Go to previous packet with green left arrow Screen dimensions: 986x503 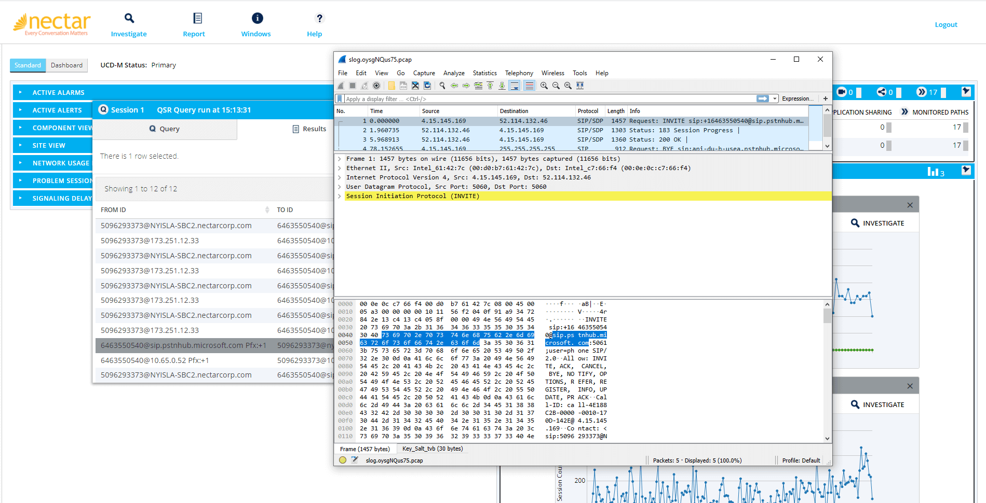coord(454,86)
